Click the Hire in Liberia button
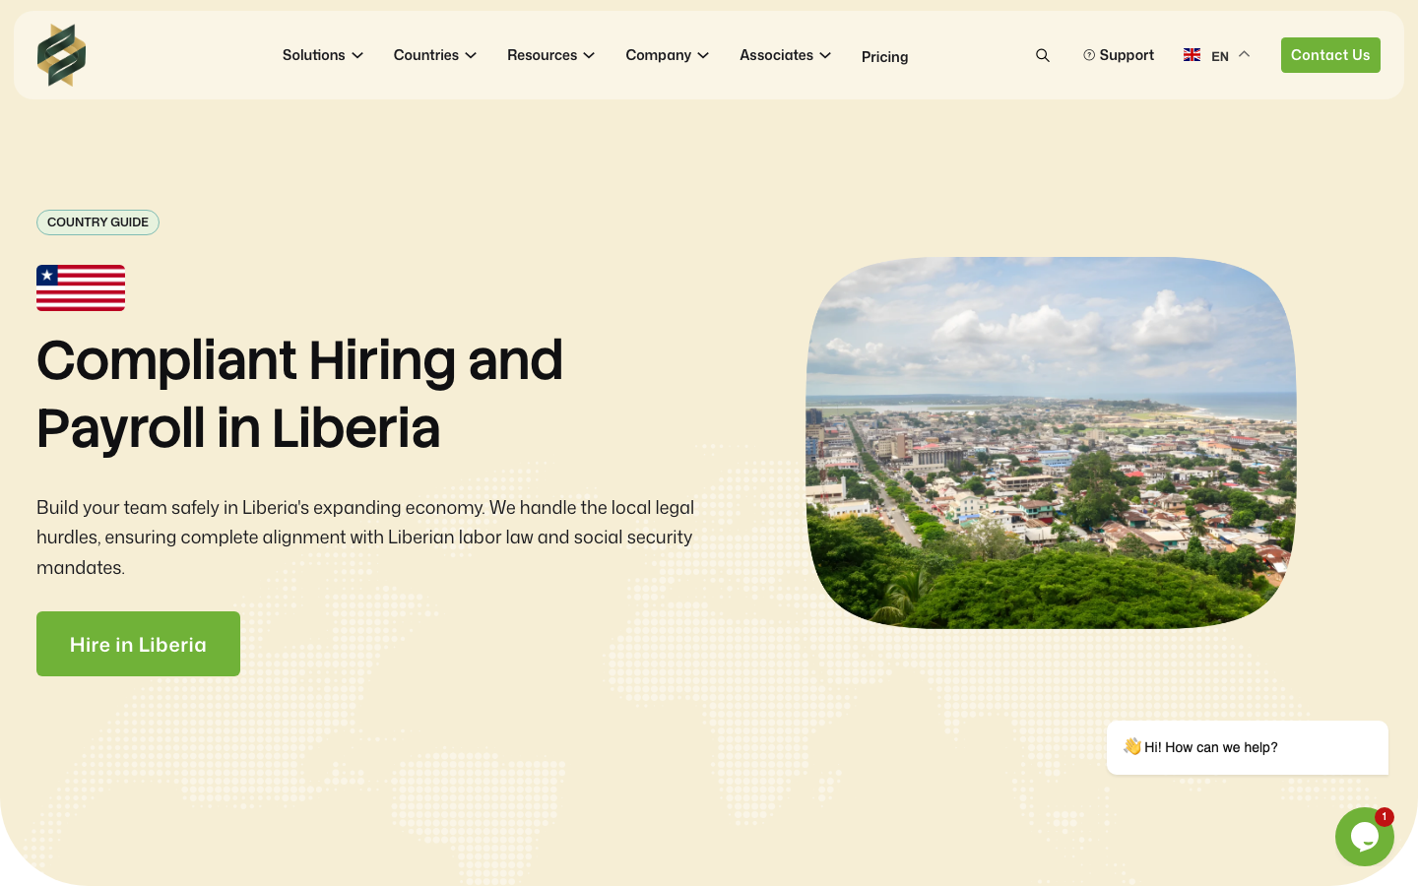The image size is (1418, 886). click(x=138, y=644)
